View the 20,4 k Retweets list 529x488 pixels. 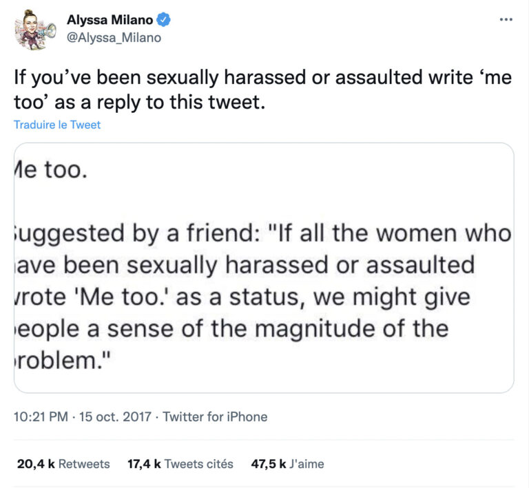point(63,464)
